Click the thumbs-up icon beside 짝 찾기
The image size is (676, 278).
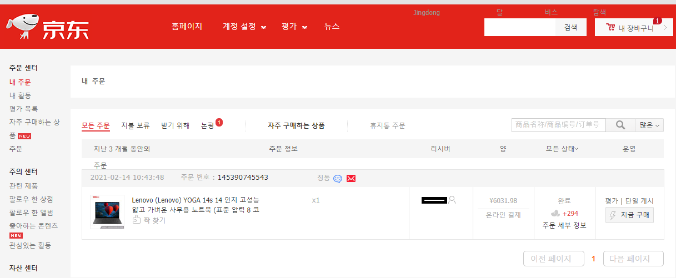[136, 220]
